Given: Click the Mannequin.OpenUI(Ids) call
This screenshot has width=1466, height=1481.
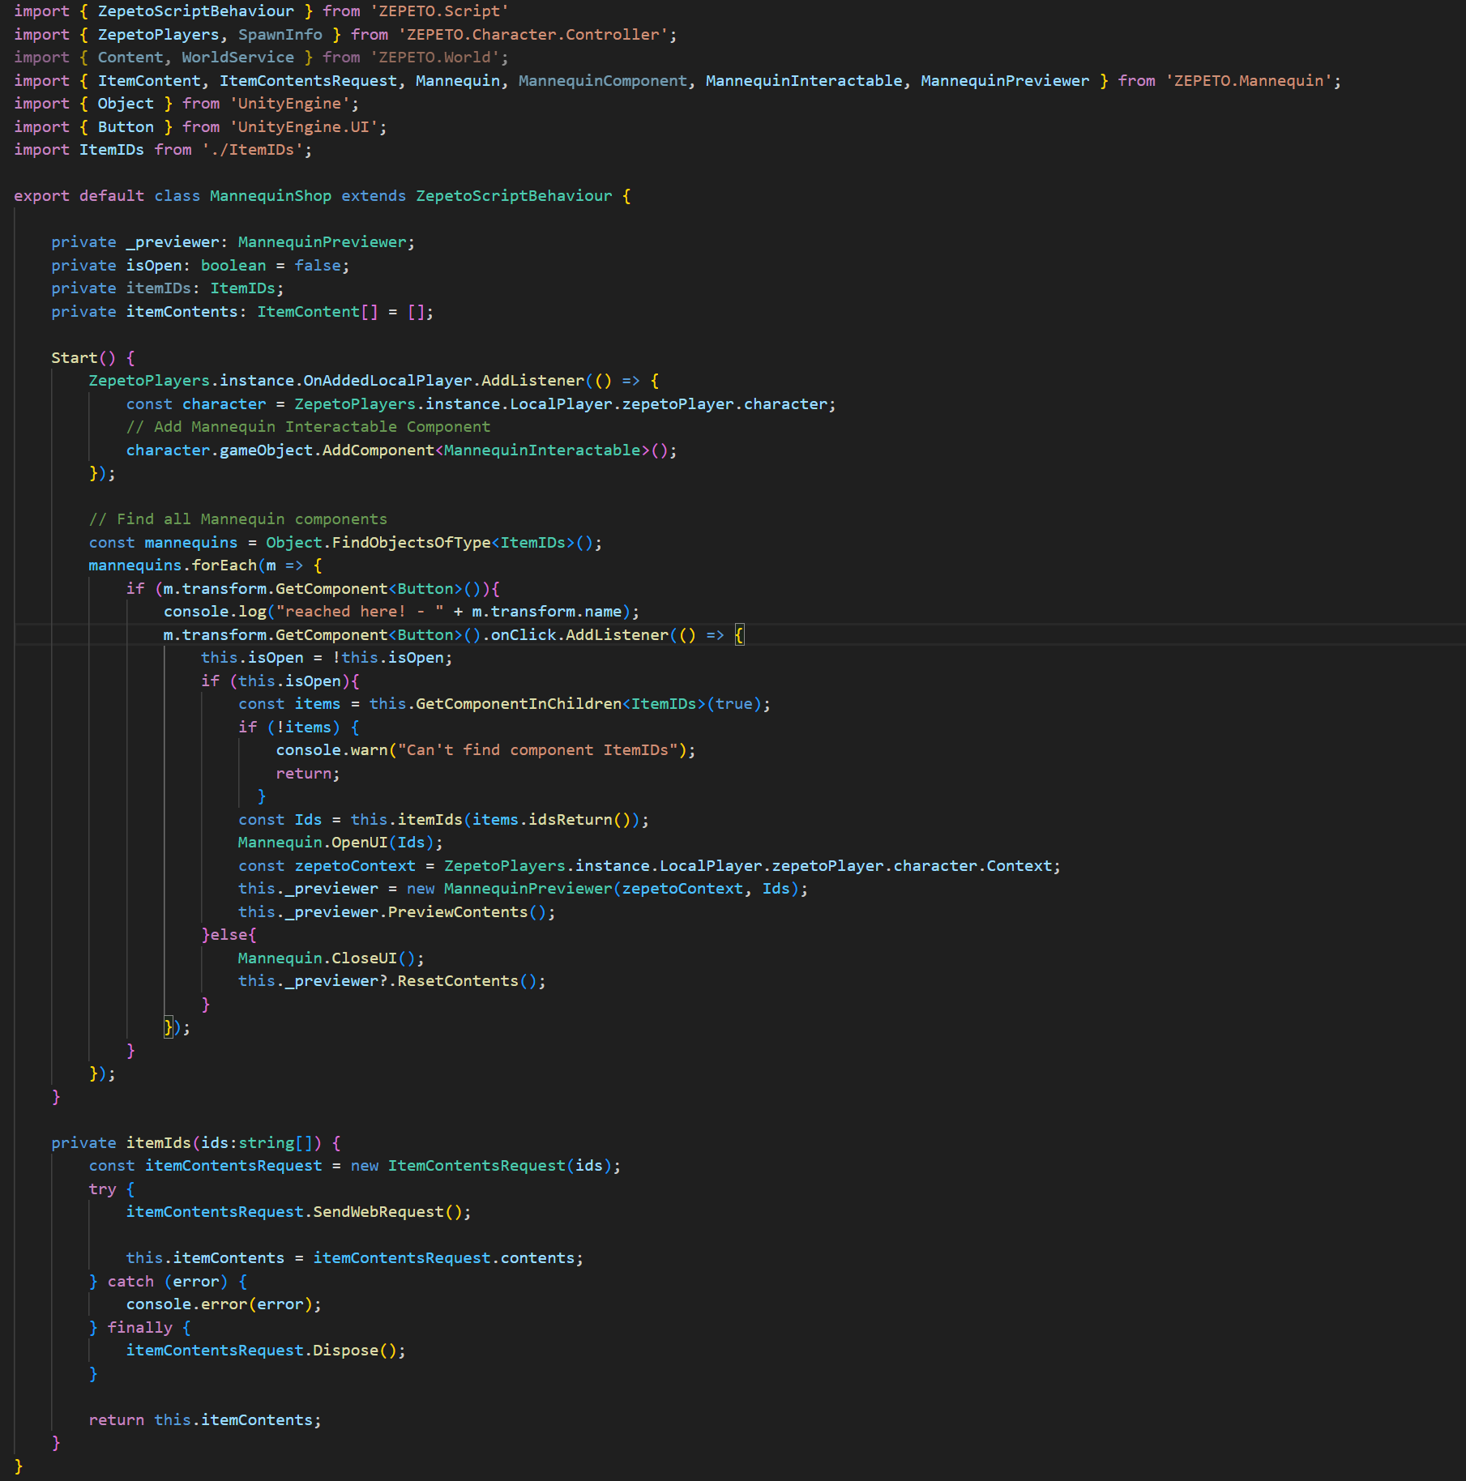Looking at the screenshot, I should point(339,842).
